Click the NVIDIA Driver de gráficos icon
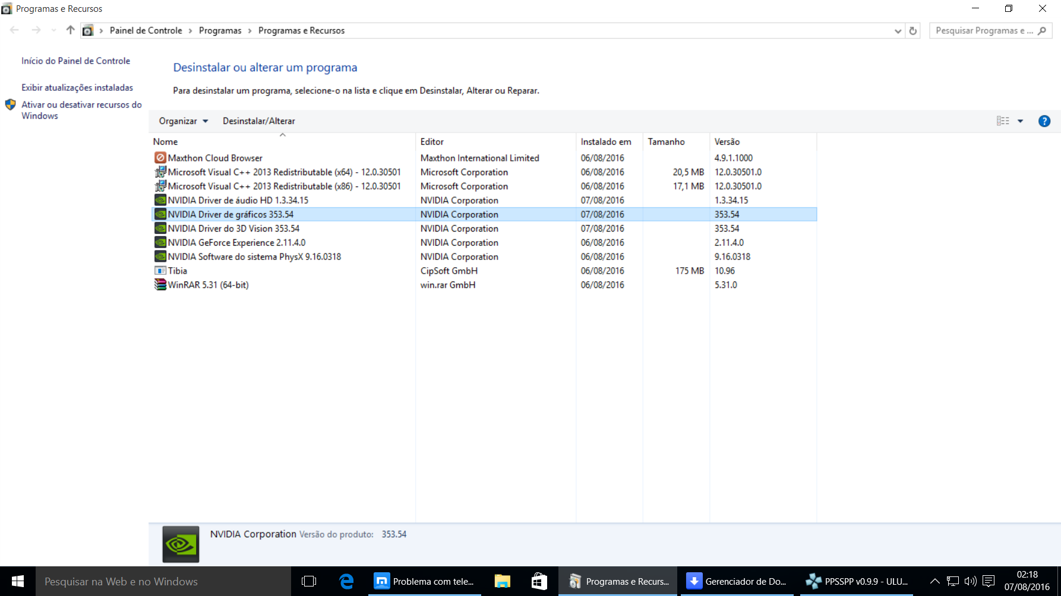This screenshot has width=1061, height=596. coord(160,214)
